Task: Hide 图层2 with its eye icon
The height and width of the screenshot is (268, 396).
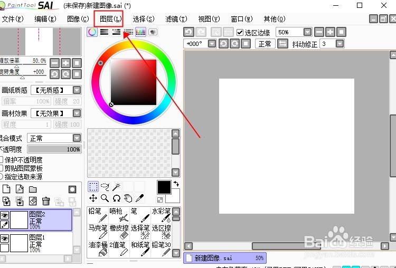Action: [x=5, y=215]
